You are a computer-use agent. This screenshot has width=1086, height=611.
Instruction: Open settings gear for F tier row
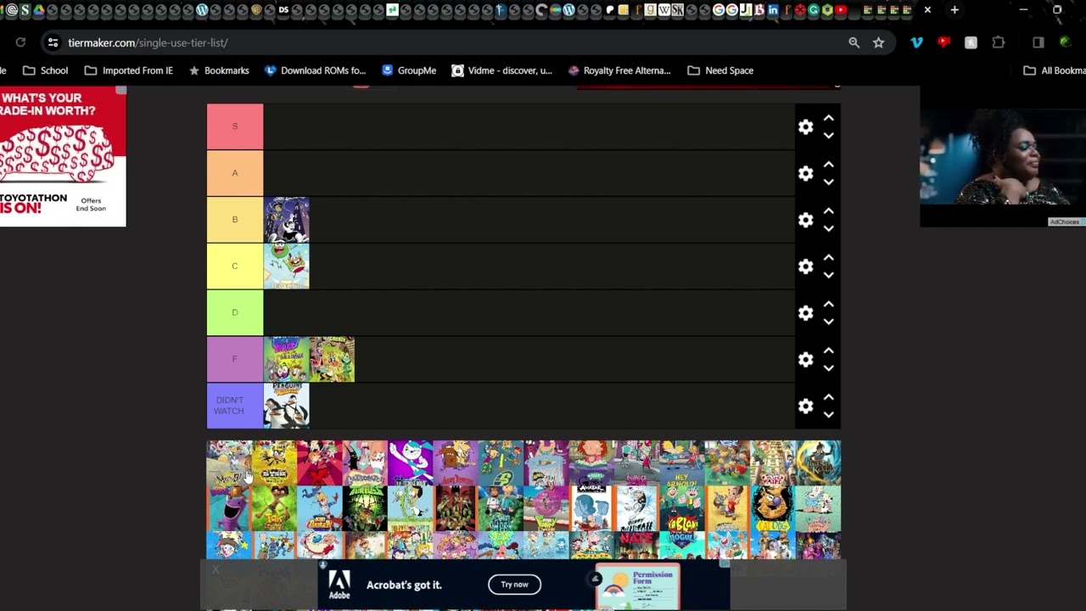(x=805, y=360)
